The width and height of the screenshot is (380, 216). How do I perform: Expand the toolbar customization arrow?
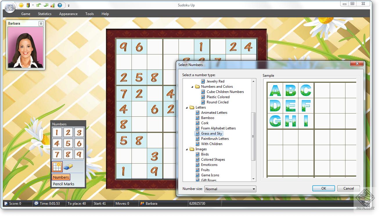click(x=69, y=5)
